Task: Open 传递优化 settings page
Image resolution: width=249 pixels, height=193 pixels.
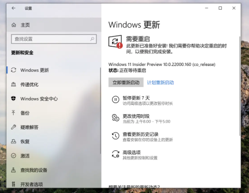Action: coord(53,84)
